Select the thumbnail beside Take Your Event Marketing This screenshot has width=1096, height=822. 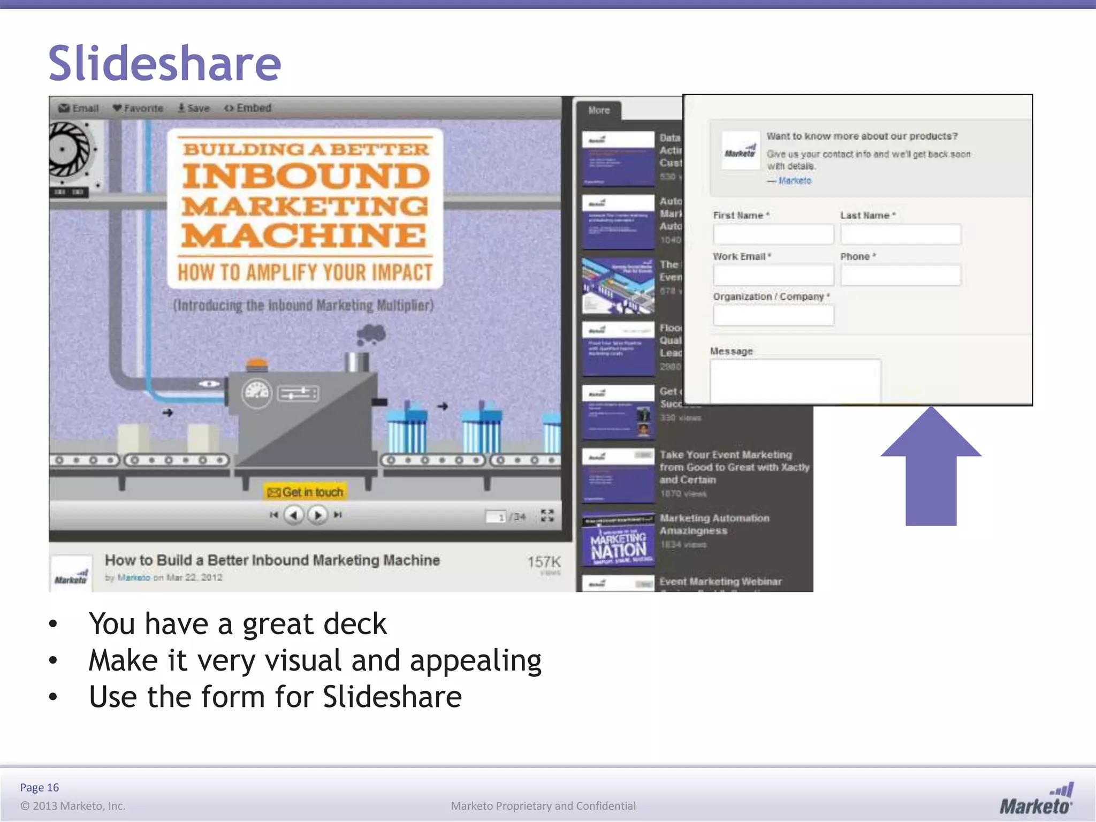point(619,475)
